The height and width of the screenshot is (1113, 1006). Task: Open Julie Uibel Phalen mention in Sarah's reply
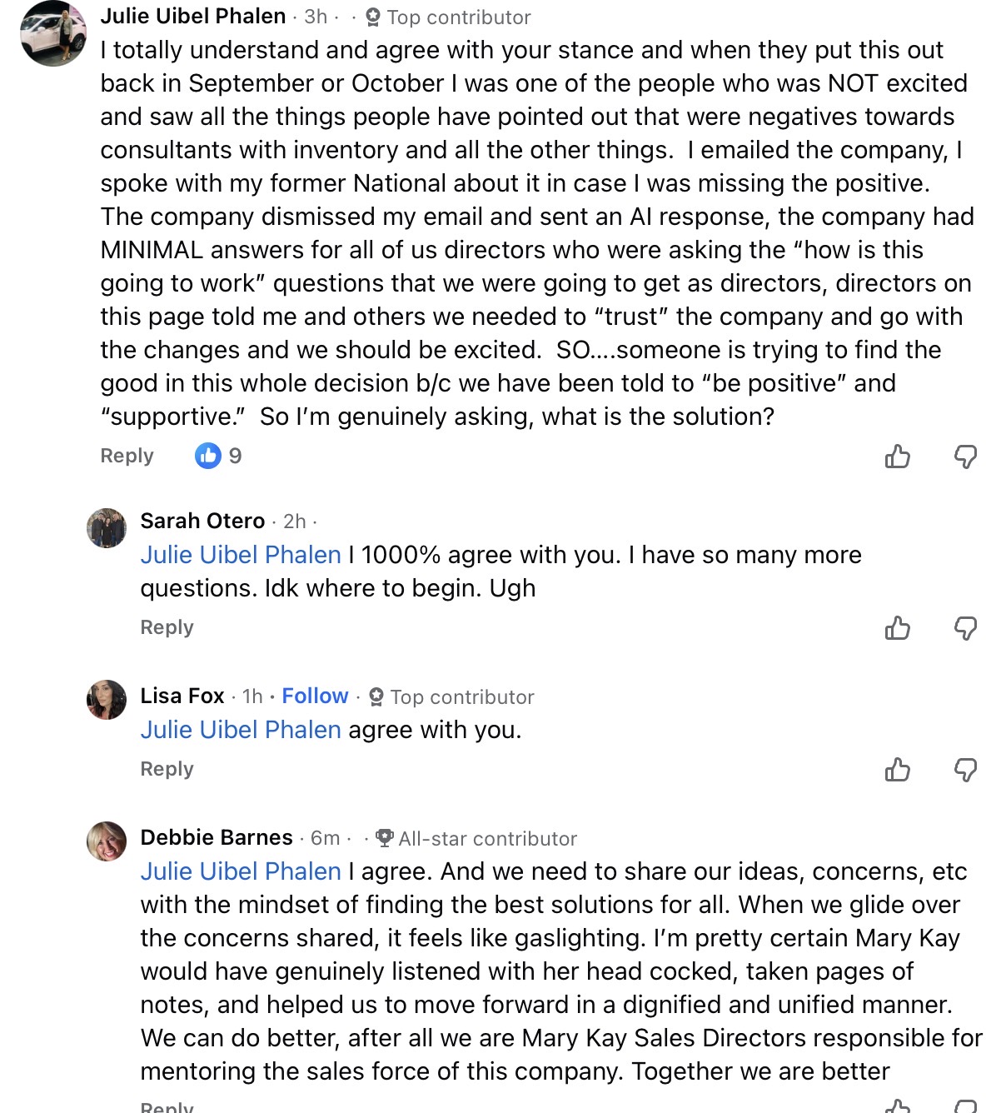point(241,555)
